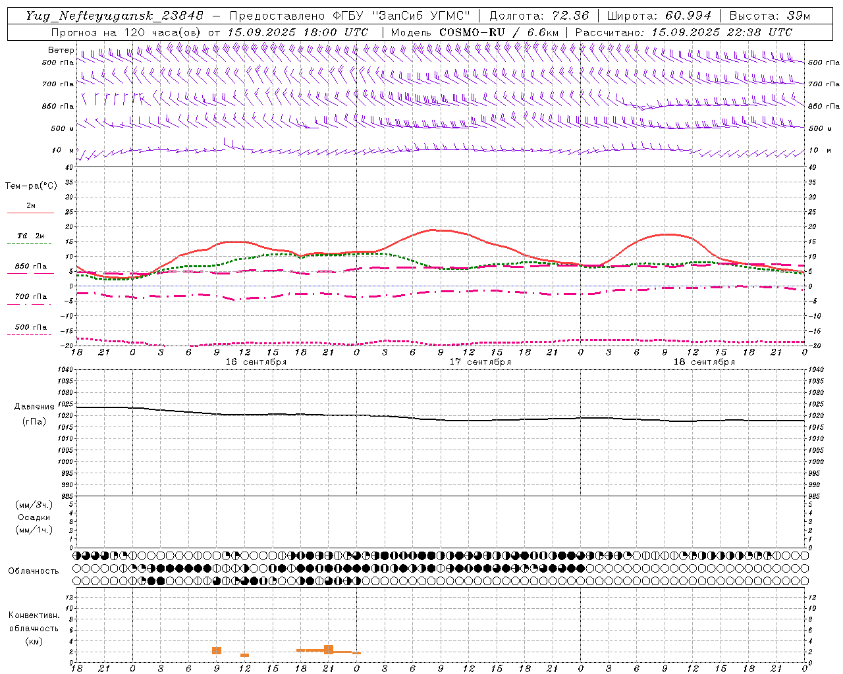Click the "Рассчитано: 15.09.2025 22:38 UTC" text
The width and height of the screenshot is (843, 674).
tap(684, 32)
